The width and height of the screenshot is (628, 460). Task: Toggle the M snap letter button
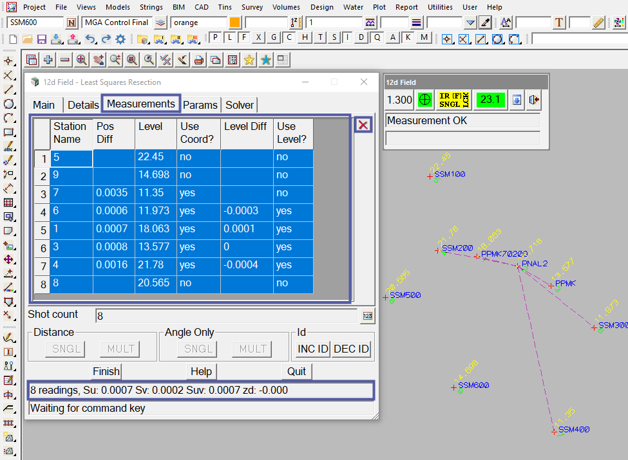pos(423,37)
